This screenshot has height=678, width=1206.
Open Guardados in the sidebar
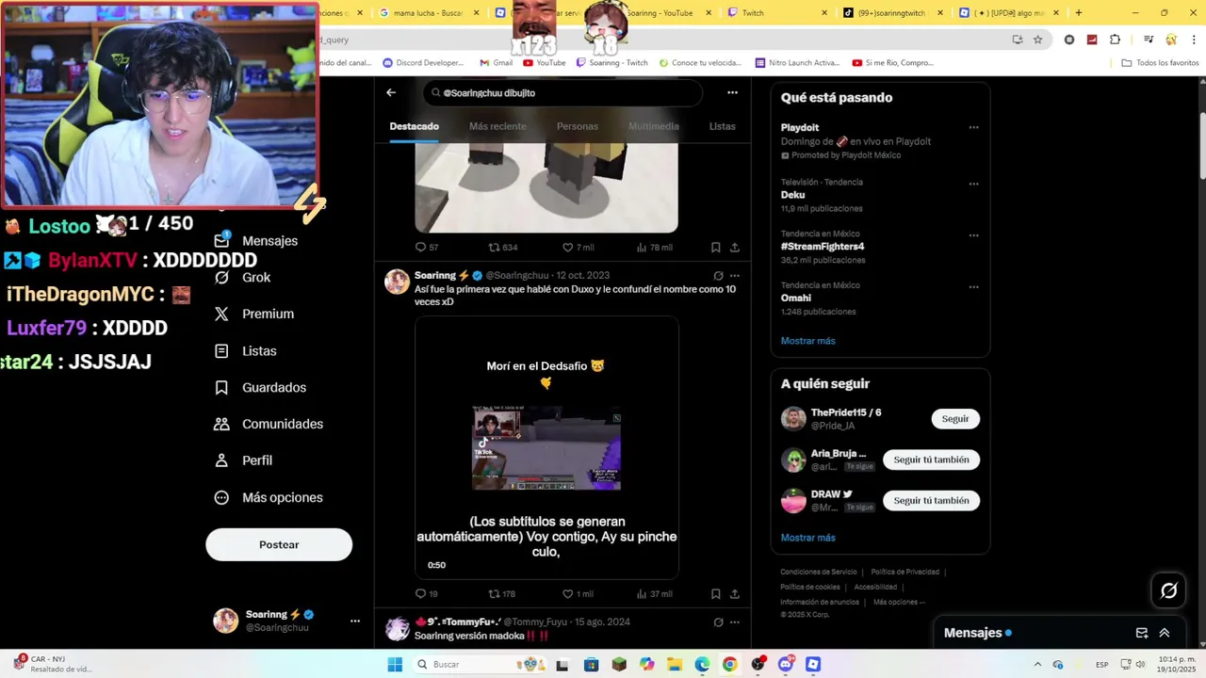click(260, 388)
